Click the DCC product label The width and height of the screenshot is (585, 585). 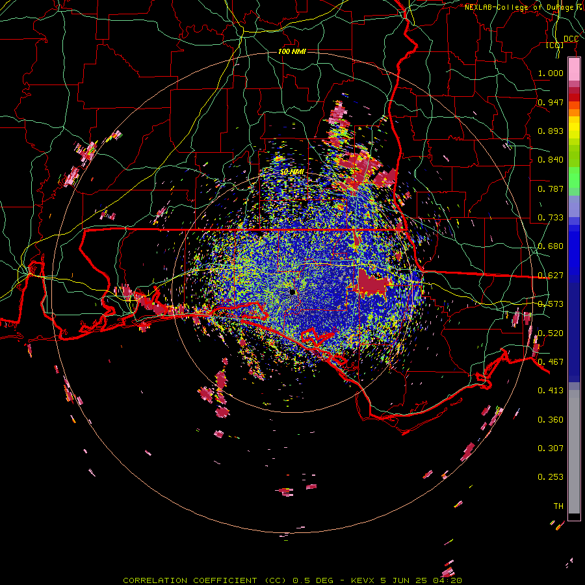[571, 39]
